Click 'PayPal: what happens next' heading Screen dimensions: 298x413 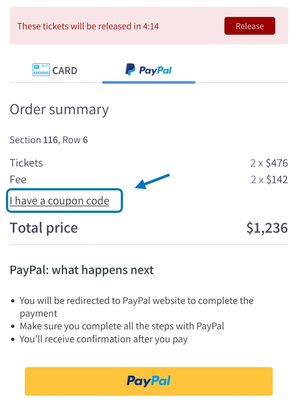click(82, 270)
